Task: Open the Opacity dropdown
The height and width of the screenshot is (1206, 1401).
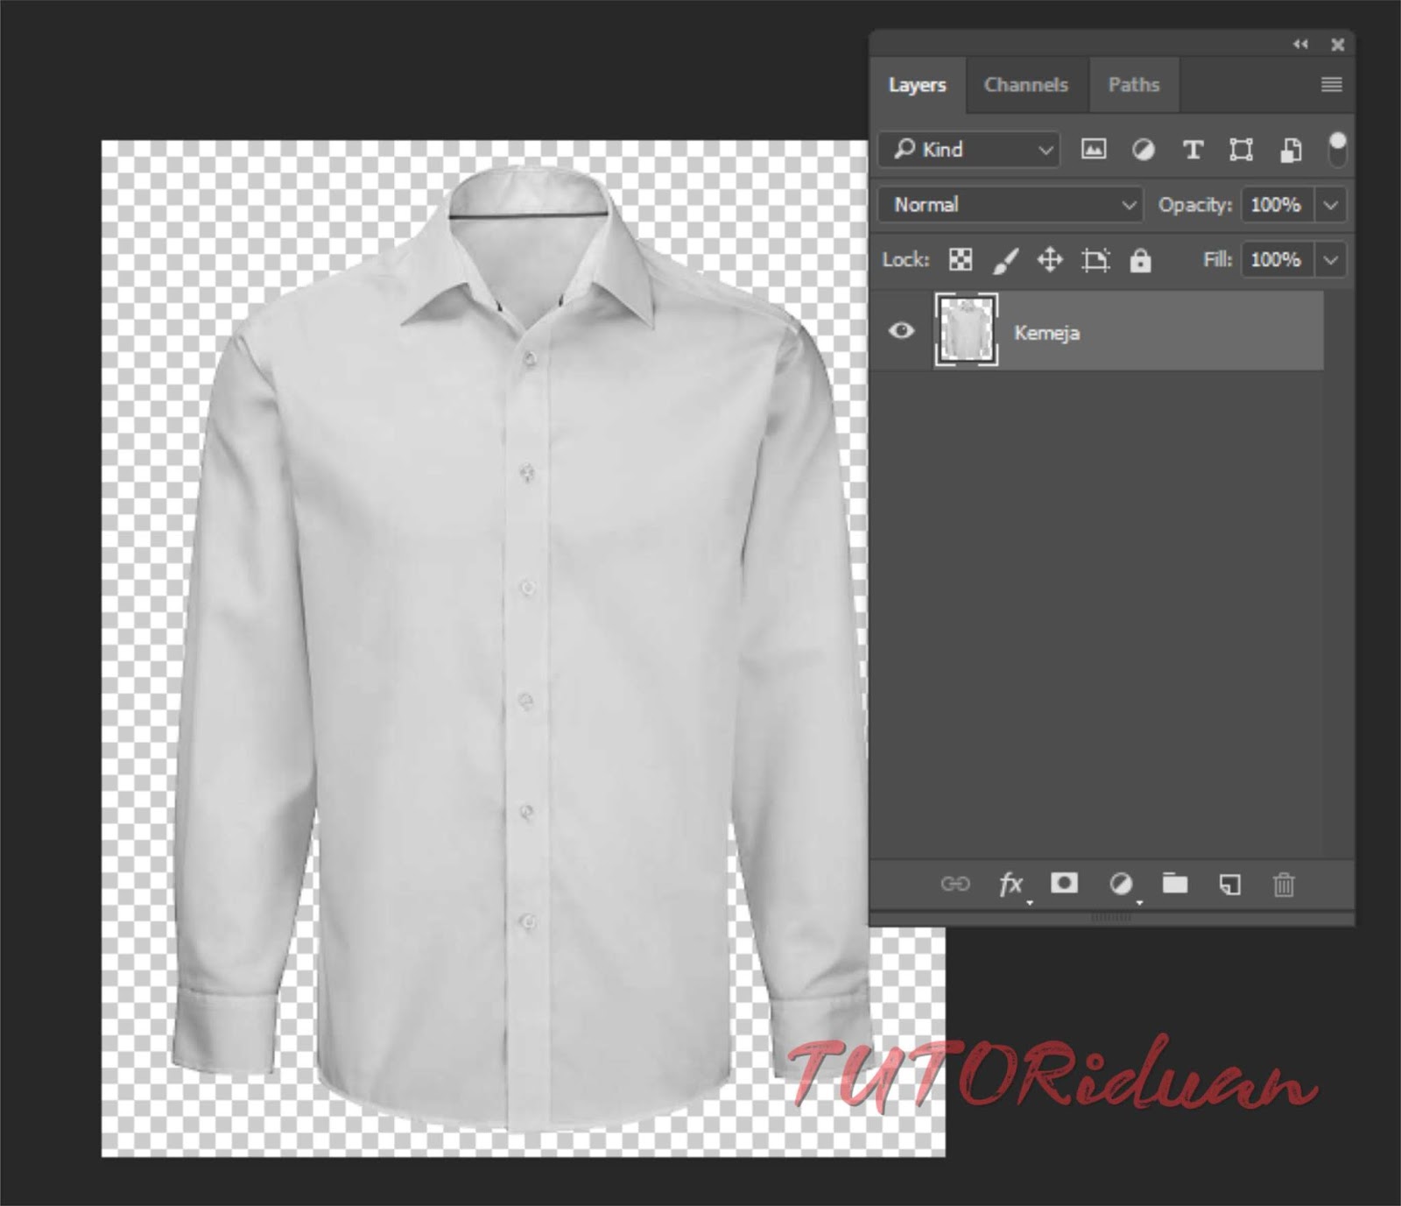Action: pyautogui.click(x=1329, y=205)
